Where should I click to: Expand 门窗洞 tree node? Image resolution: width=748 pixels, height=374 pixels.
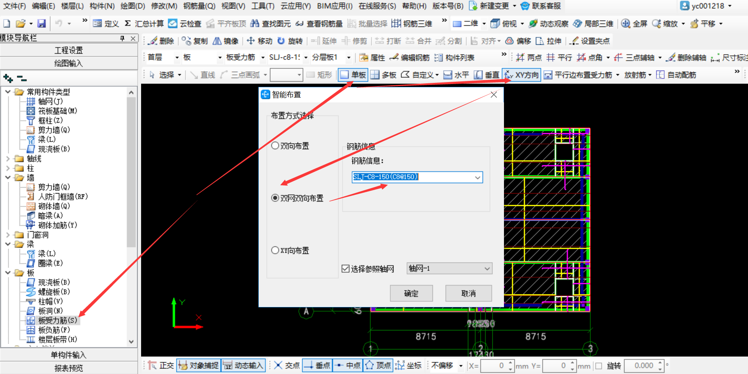[x=8, y=235]
